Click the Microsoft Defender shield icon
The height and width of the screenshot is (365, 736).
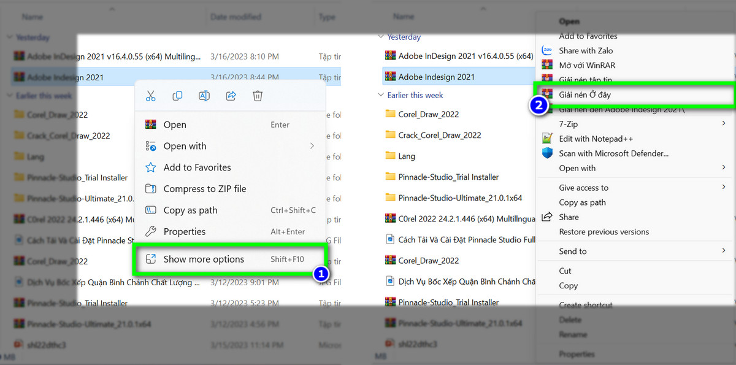548,153
